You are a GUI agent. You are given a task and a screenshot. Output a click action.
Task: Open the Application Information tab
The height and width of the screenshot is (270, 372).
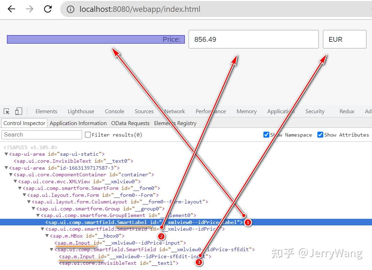pos(78,123)
